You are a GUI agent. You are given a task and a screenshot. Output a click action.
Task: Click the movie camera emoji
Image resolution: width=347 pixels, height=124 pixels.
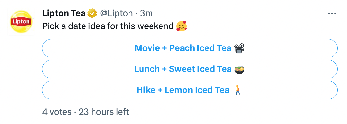point(240,48)
